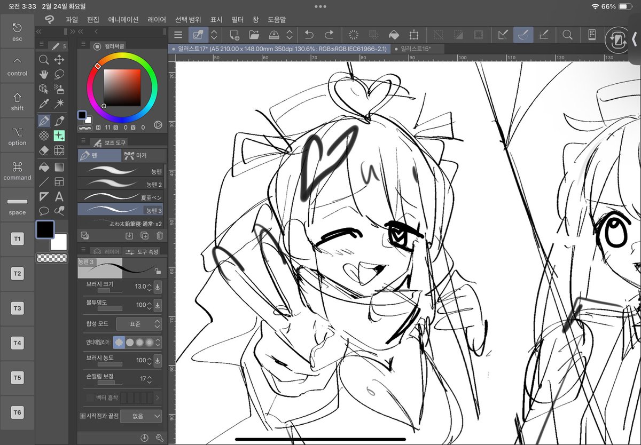
Task: Select the Text tool A icon
Action: 59,196
